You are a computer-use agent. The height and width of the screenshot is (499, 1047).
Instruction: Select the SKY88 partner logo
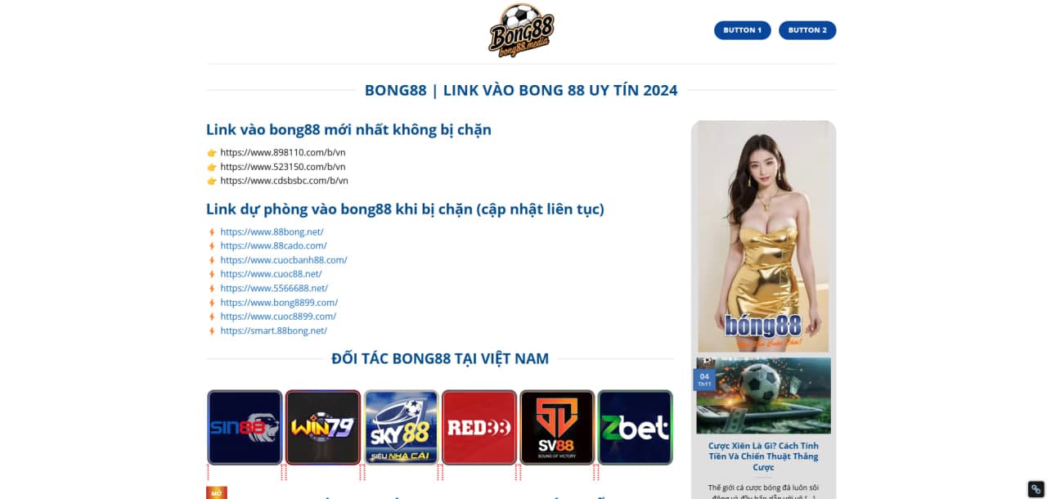pos(401,427)
